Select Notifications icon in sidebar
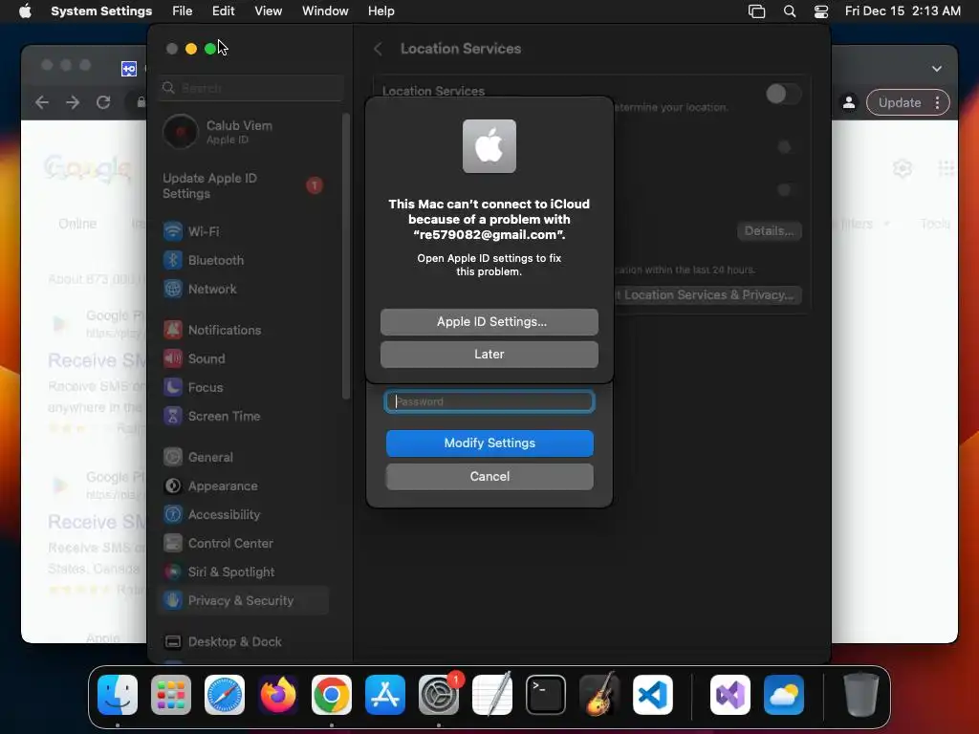Viewport: 979px width, 734px height. (172, 330)
